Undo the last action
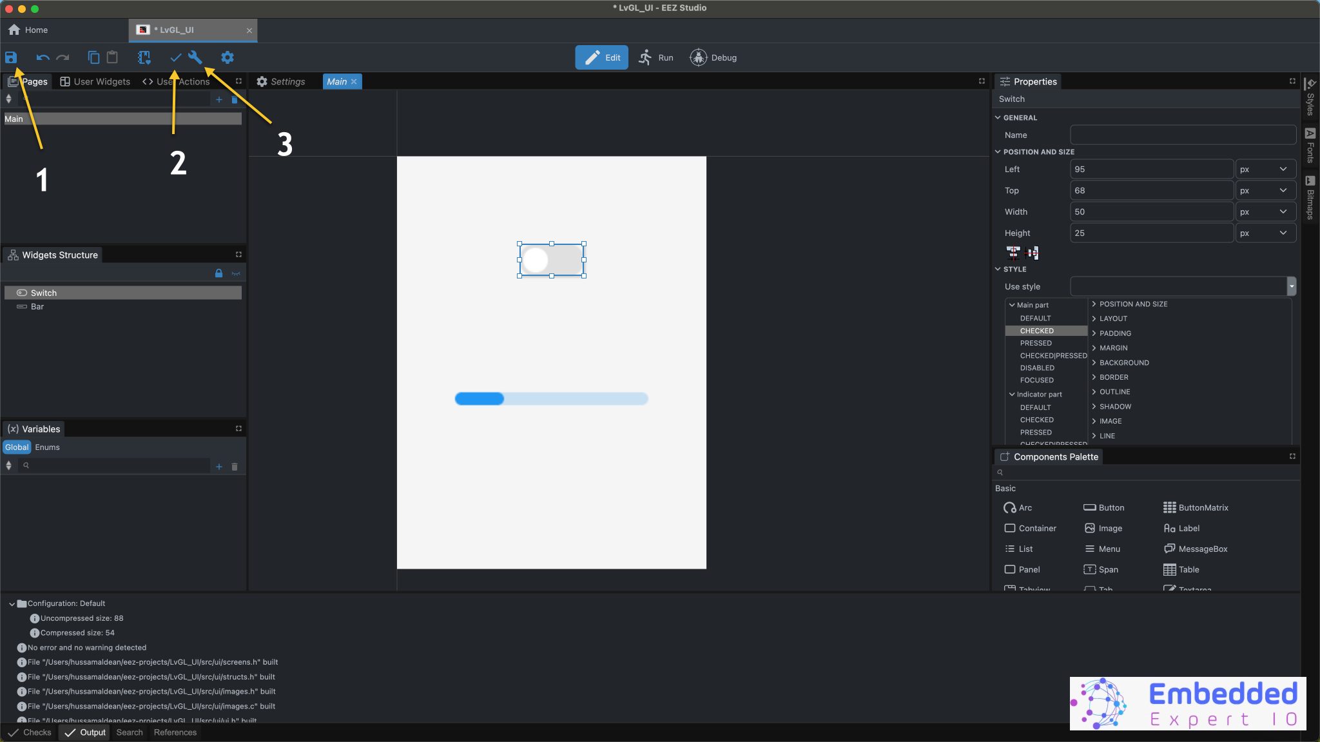This screenshot has width=1320, height=742. [43, 57]
